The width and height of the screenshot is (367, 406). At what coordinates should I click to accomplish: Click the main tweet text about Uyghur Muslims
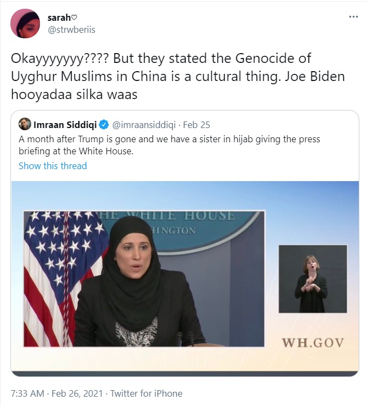[178, 77]
